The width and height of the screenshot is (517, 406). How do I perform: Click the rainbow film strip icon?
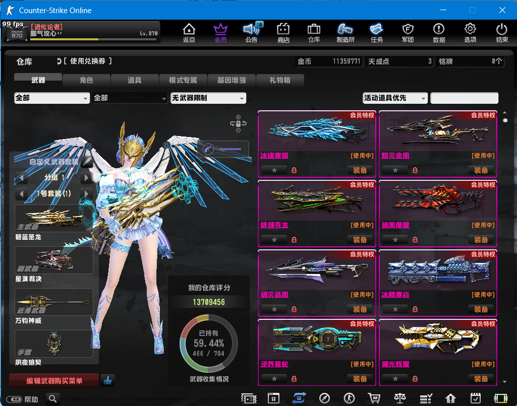(501, 398)
